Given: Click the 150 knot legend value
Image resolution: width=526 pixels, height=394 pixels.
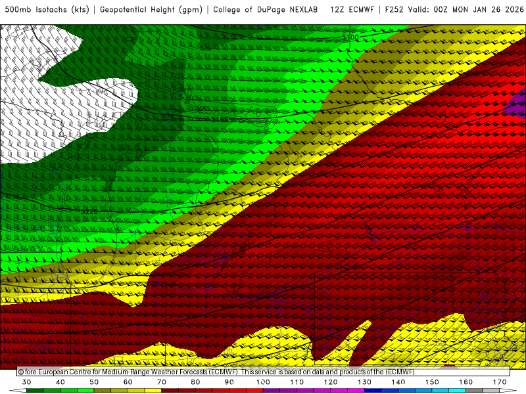Looking at the screenshot, I should coord(433,382).
